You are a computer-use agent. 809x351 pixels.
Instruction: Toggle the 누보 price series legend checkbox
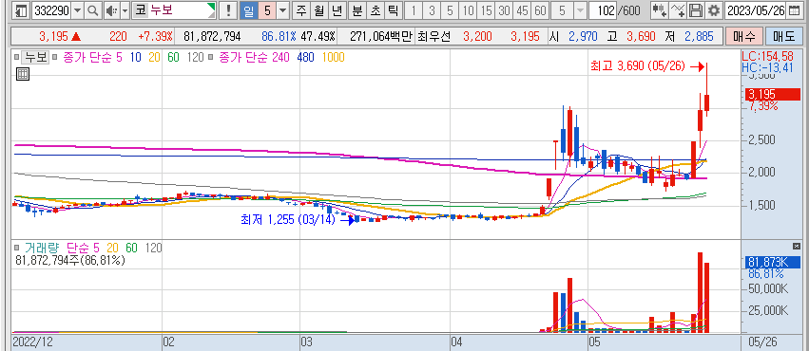click(16, 58)
